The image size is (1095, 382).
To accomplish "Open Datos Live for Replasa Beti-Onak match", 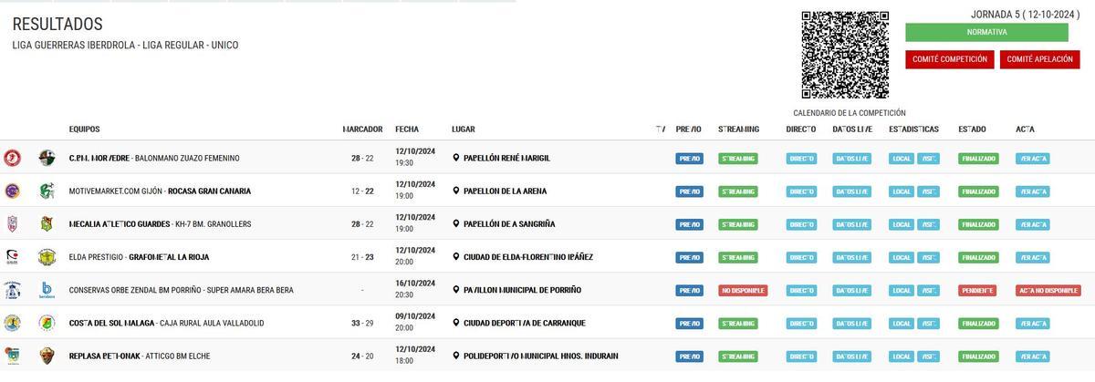I will pyautogui.click(x=852, y=356).
